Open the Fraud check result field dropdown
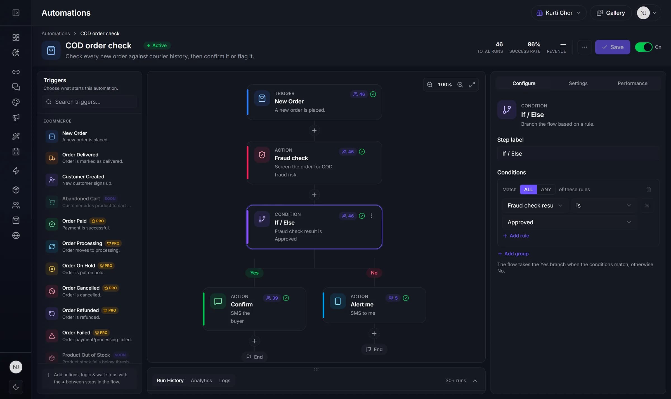The height and width of the screenshot is (399, 671). click(x=535, y=206)
